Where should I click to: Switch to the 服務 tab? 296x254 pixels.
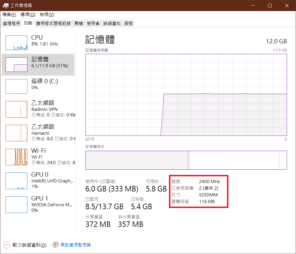[128, 23]
